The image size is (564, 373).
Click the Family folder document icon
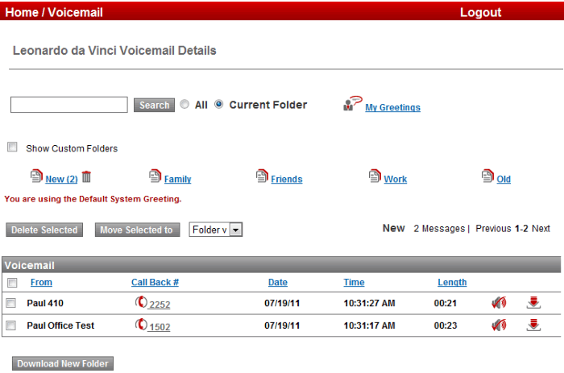coord(155,176)
